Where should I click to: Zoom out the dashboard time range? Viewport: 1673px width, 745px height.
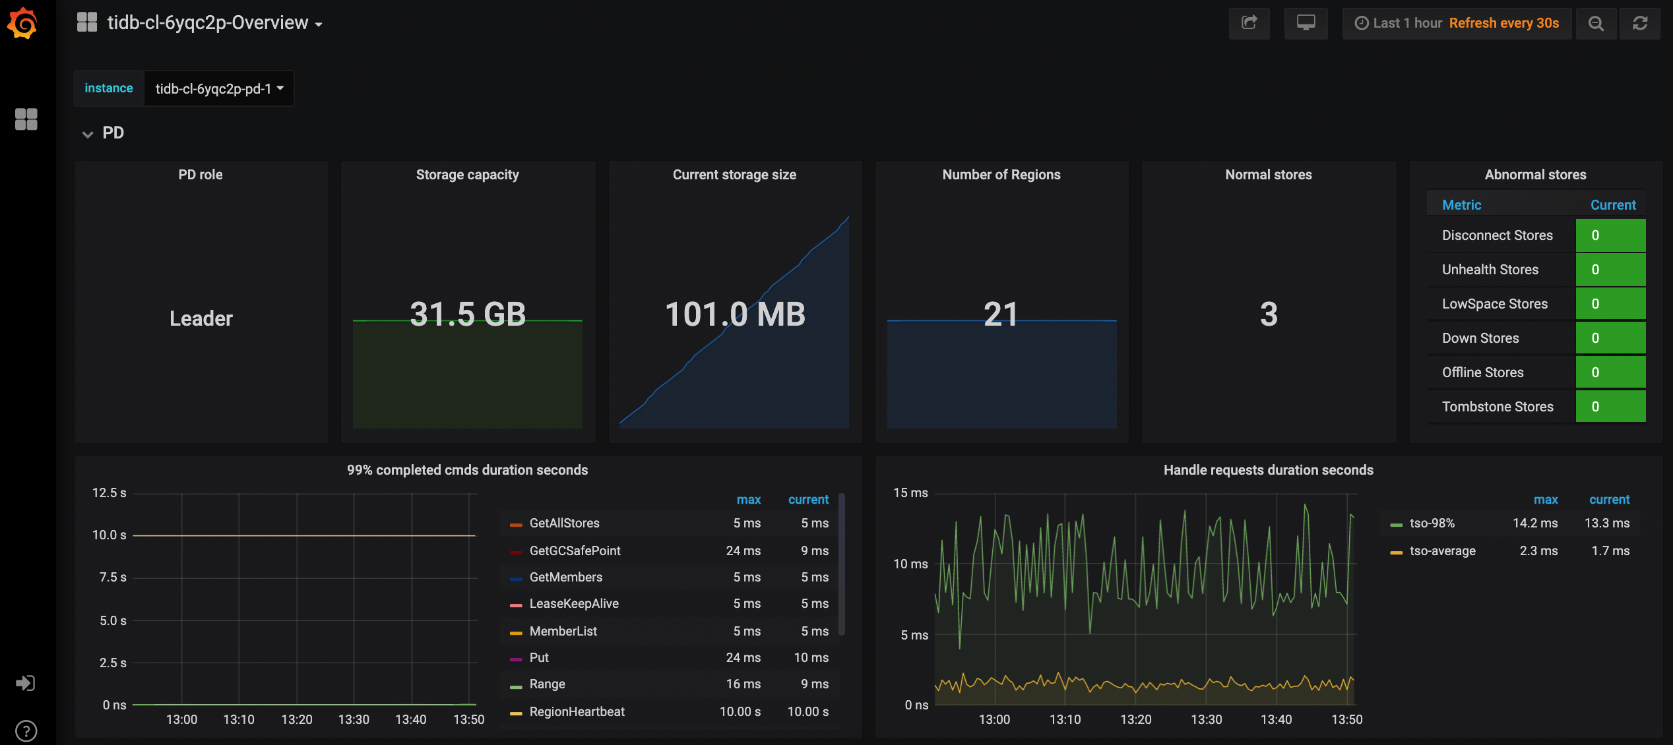pyautogui.click(x=1596, y=23)
